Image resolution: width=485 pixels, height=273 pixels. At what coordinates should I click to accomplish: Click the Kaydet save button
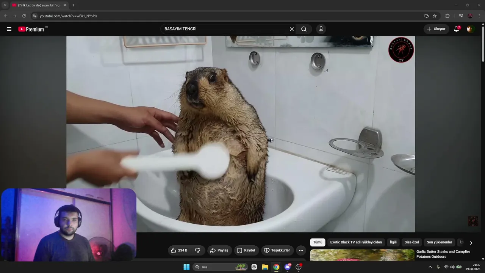pos(246,250)
